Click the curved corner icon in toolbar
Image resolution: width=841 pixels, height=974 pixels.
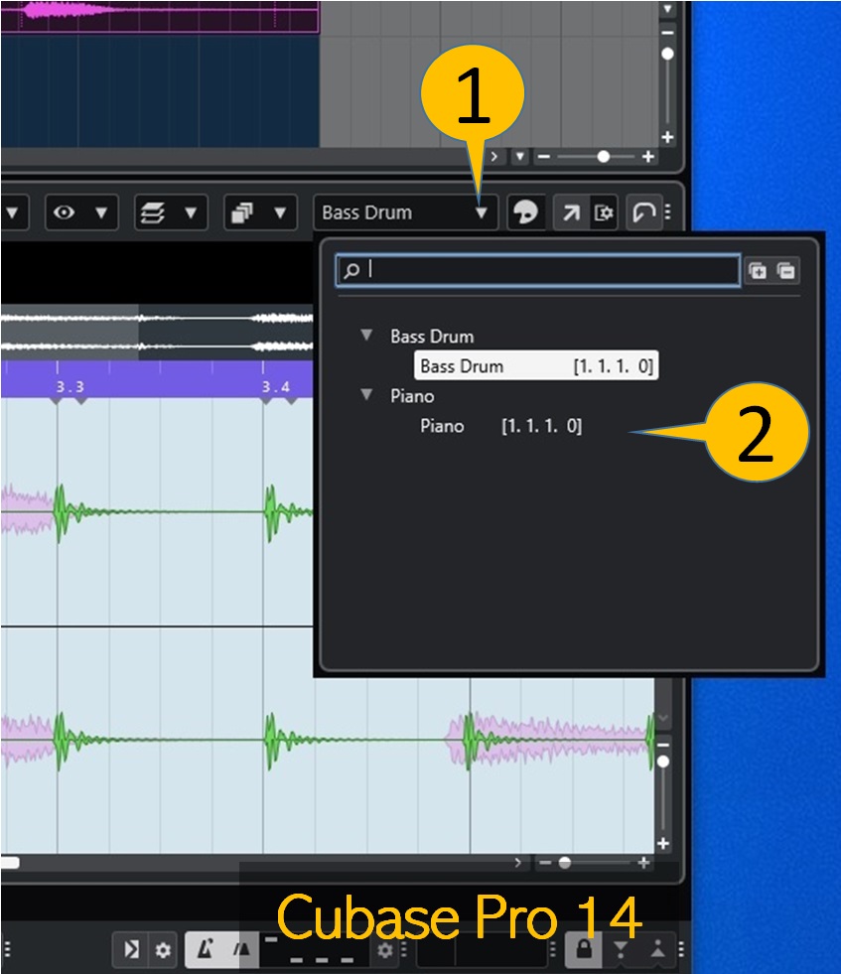pos(643,213)
